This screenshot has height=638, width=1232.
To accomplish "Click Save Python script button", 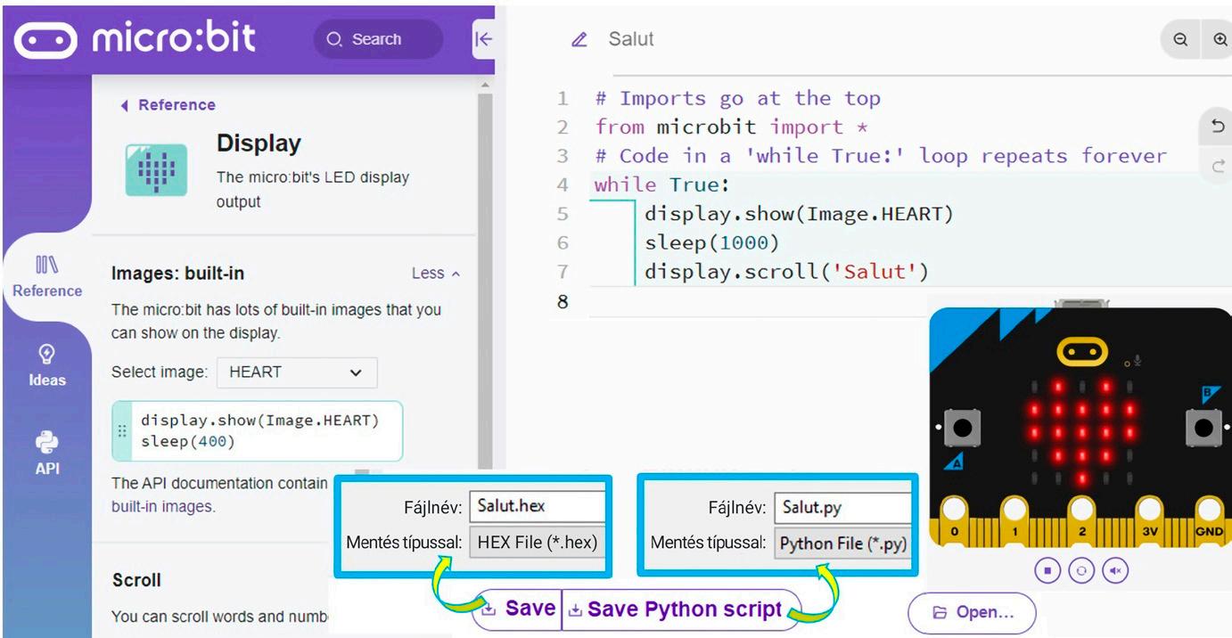I will [682, 609].
